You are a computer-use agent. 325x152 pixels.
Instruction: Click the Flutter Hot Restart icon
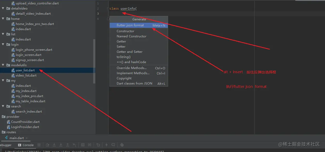113,145
